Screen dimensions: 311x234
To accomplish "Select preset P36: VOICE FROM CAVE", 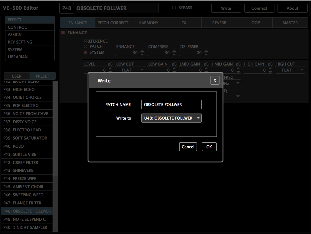I will (x=27, y=114).
